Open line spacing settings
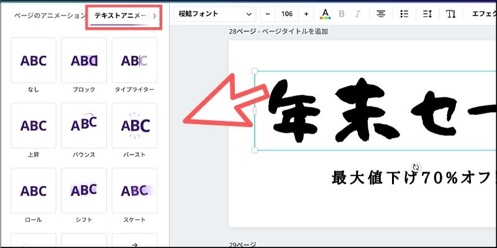 [427, 14]
